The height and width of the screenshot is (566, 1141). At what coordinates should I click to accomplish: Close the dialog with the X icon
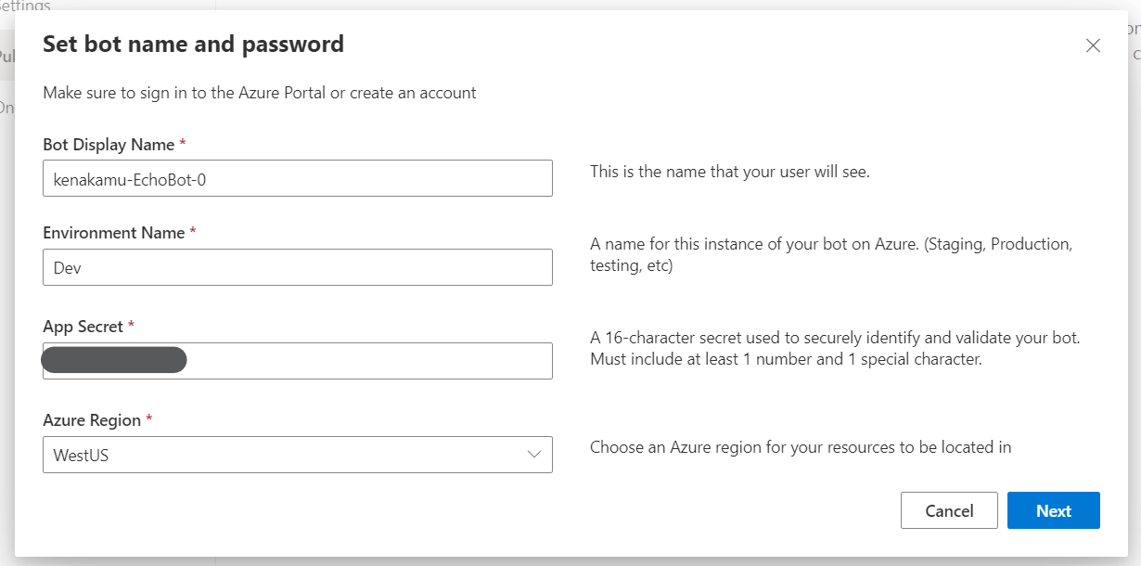(x=1093, y=45)
